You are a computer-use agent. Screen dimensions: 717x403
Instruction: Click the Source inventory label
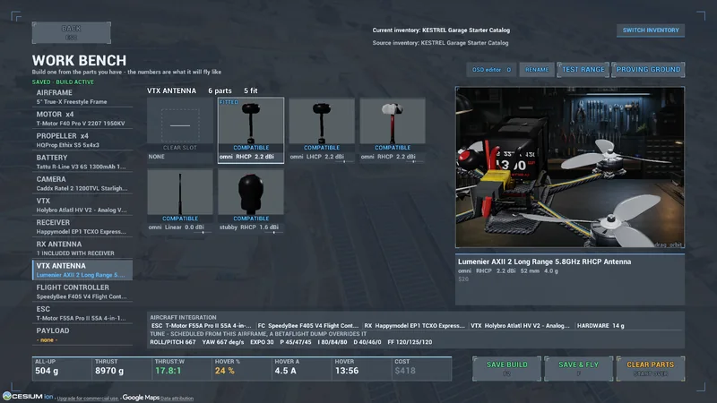(440, 43)
